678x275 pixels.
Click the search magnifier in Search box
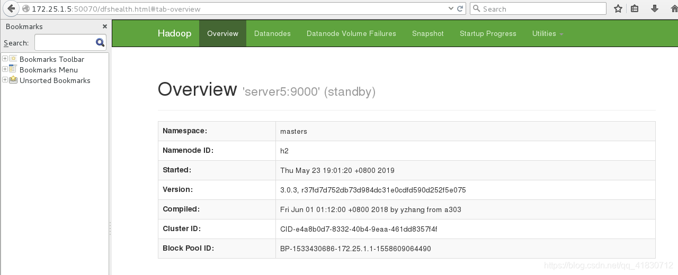click(476, 8)
